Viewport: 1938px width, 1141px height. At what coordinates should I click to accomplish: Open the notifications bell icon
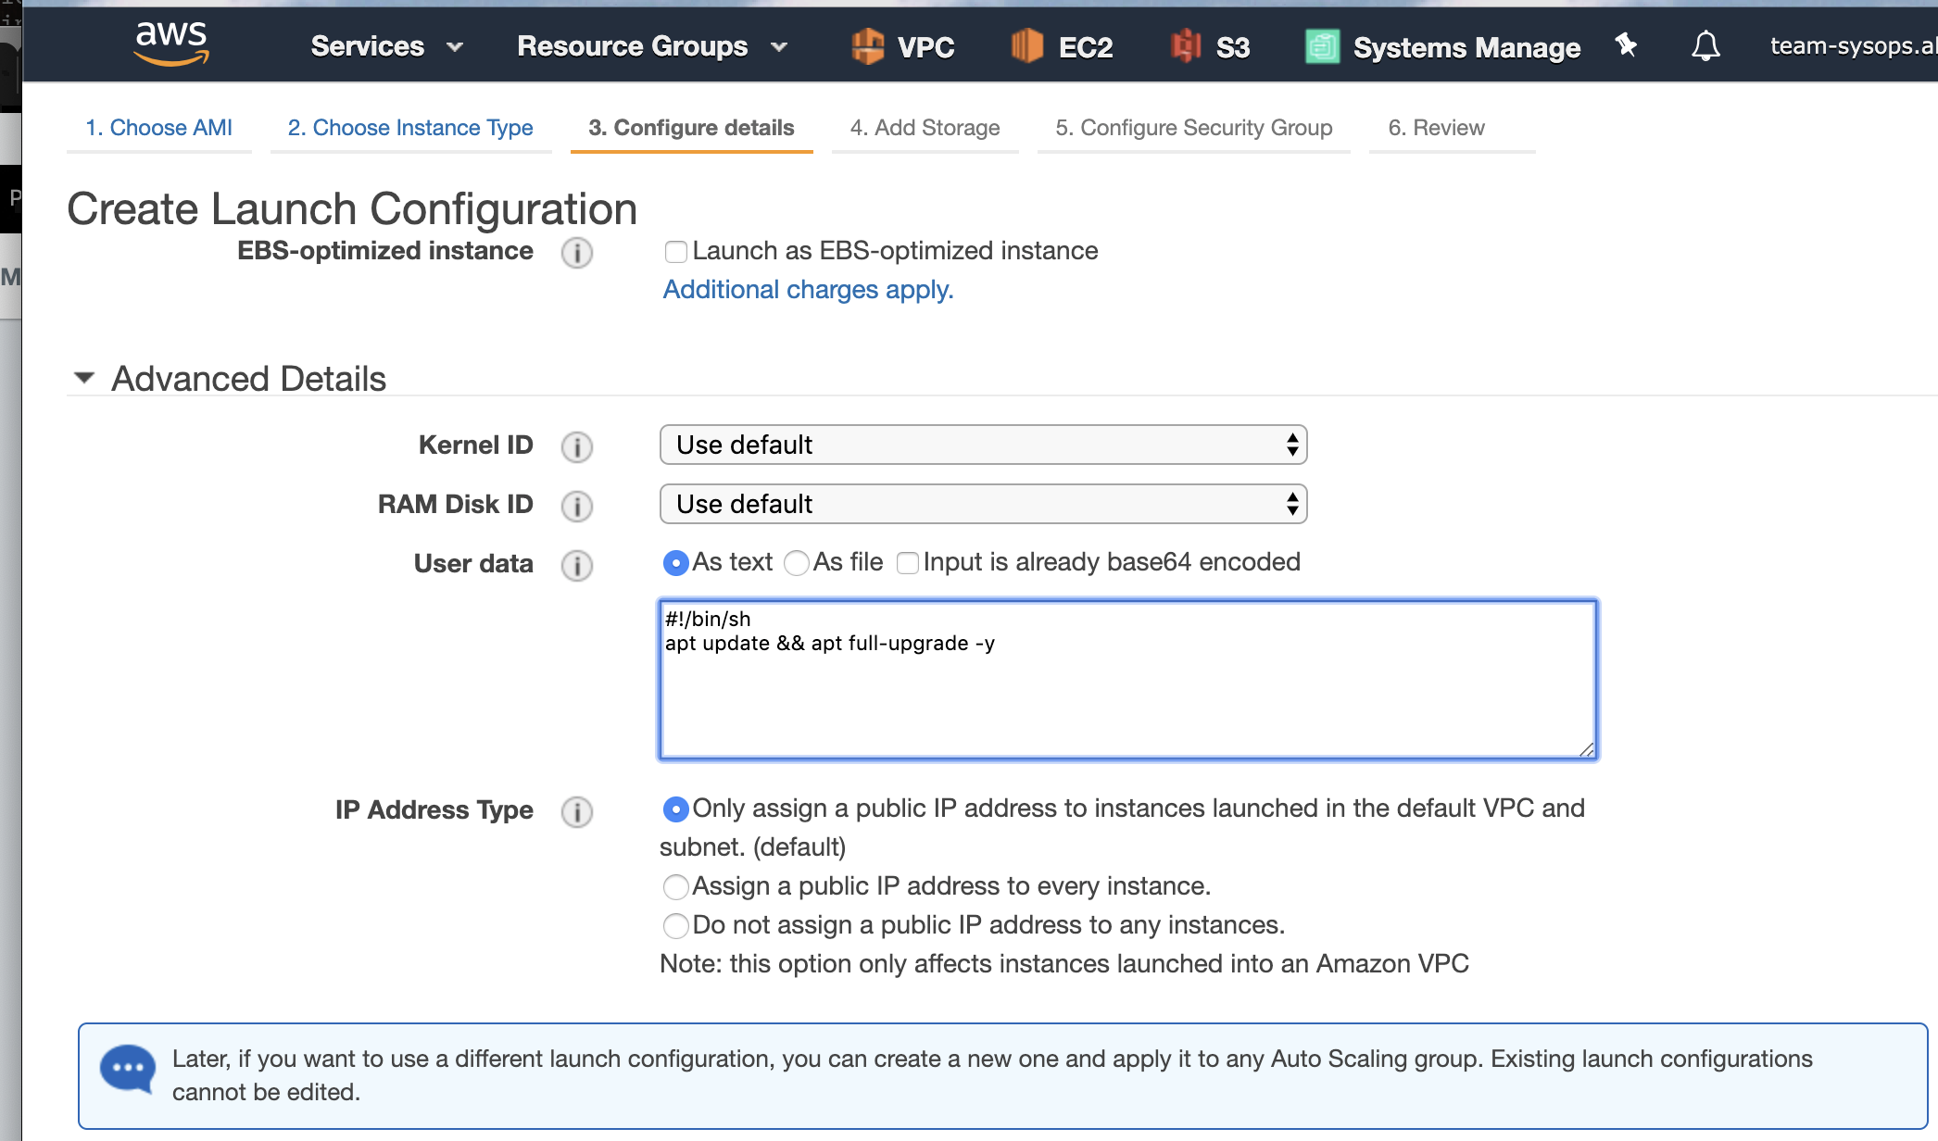[1705, 45]
